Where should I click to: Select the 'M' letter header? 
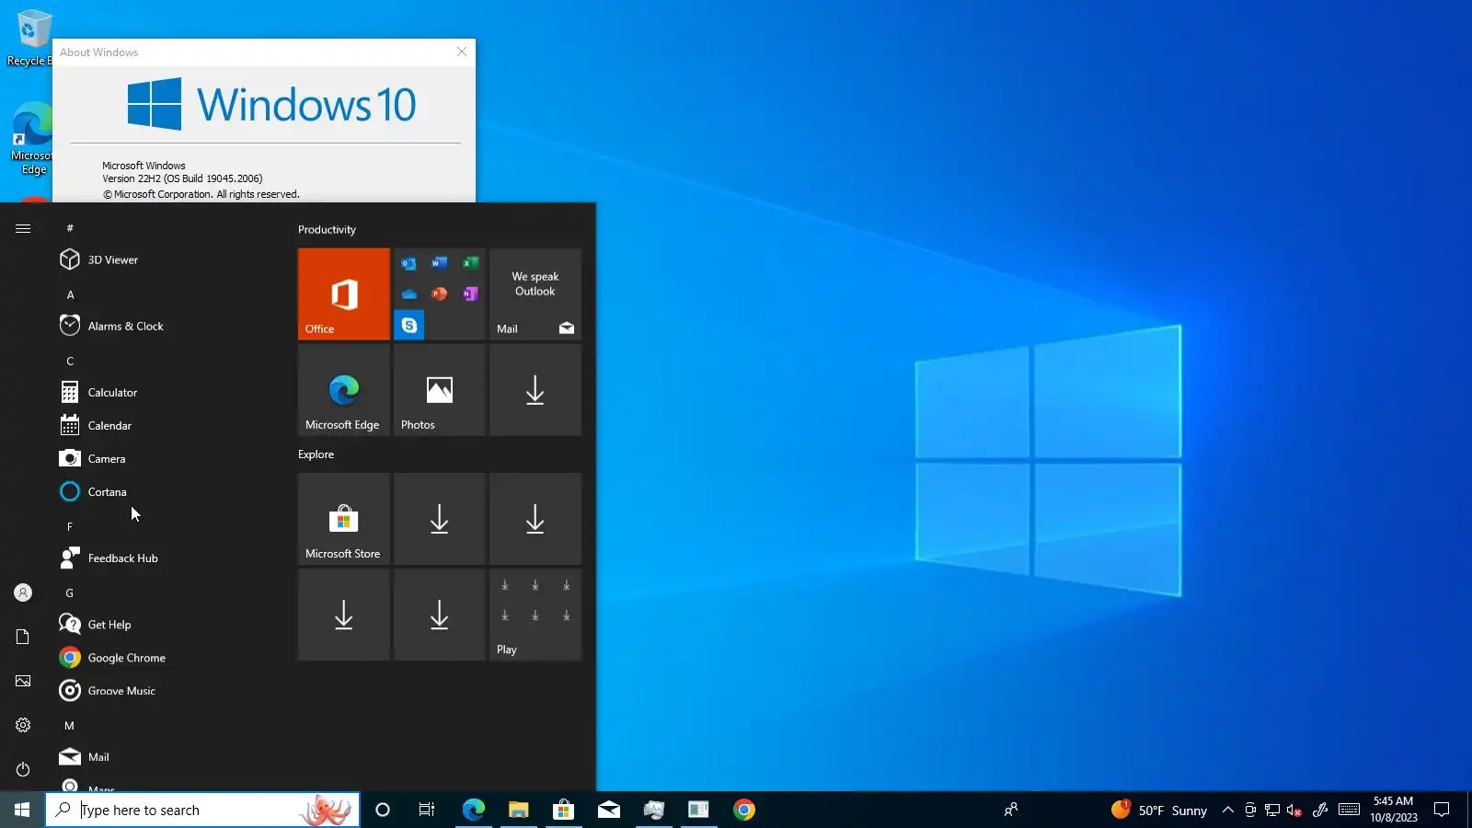[70, 725]
